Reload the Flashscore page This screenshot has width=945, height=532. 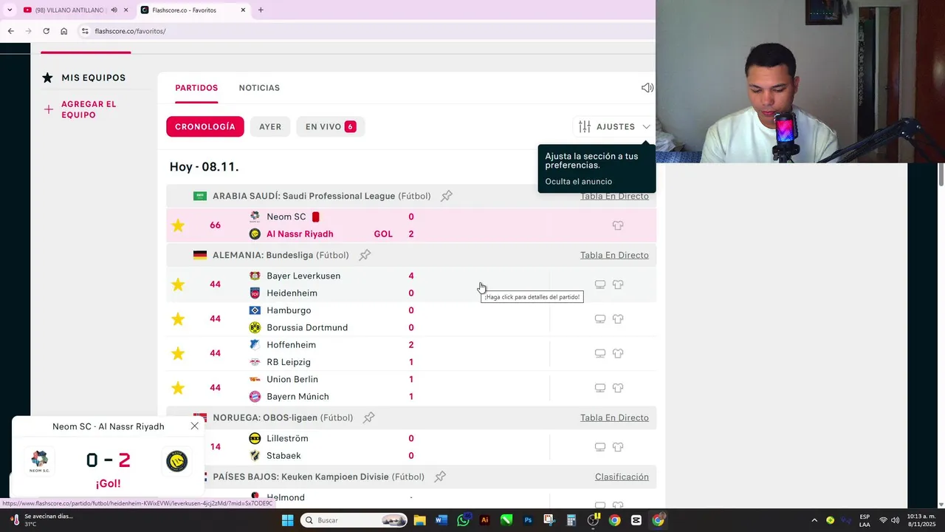coord(46,31)
